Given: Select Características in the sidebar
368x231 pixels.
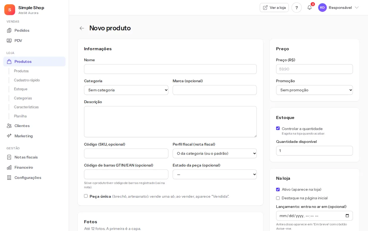Looking at the screenshot, I should point(26,107).
